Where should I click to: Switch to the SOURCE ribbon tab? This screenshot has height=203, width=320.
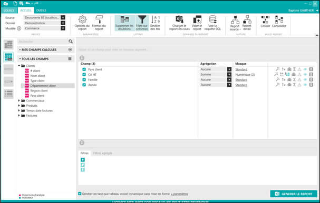tap(9, 11)
